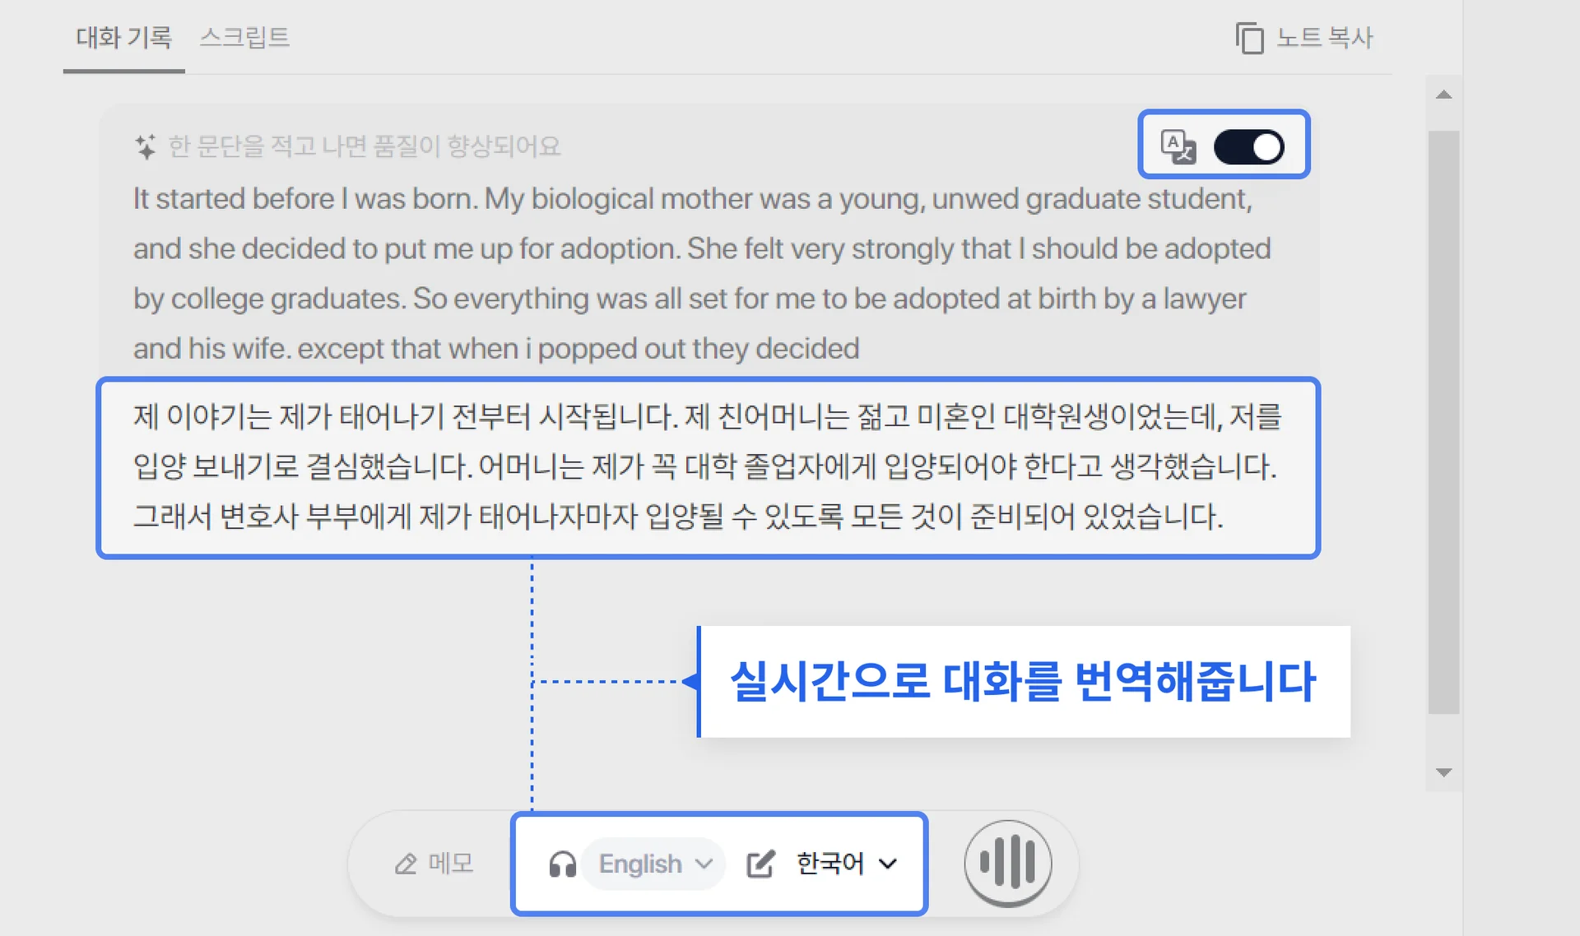The width and height of the screenshot is (1580, 936).
Task: Open the English source language dropdown
Action: 653,864
